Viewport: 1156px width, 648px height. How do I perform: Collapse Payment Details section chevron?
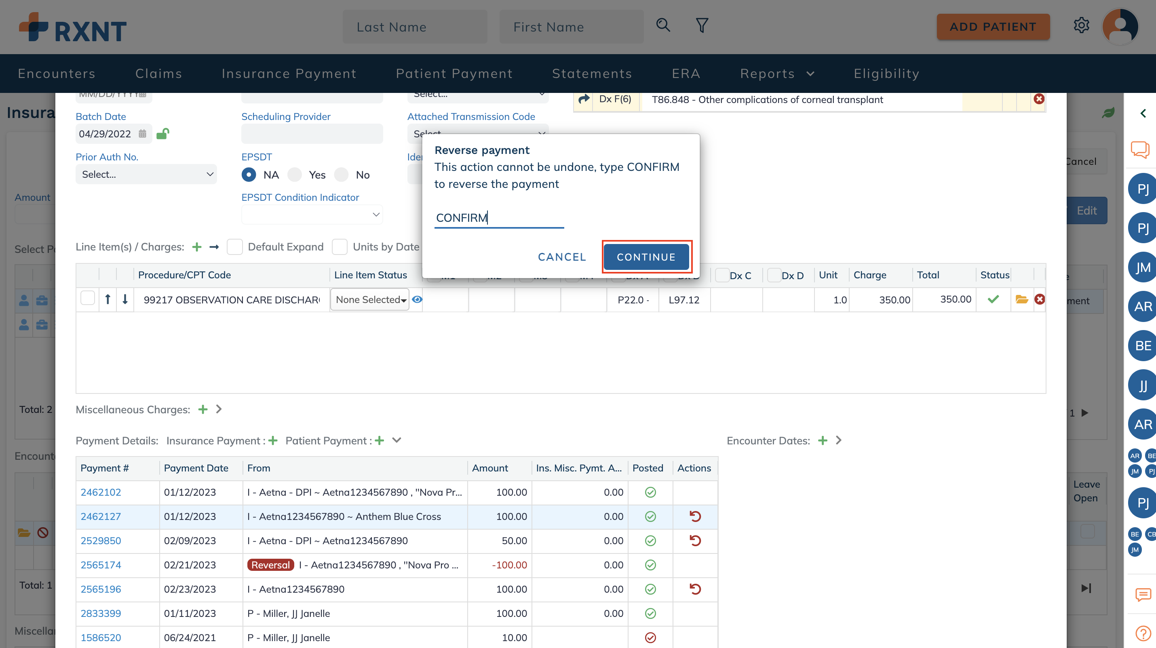click(x=397, y=440)
